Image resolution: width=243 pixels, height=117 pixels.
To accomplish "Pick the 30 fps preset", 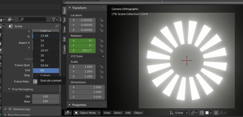I will [46, 56].
